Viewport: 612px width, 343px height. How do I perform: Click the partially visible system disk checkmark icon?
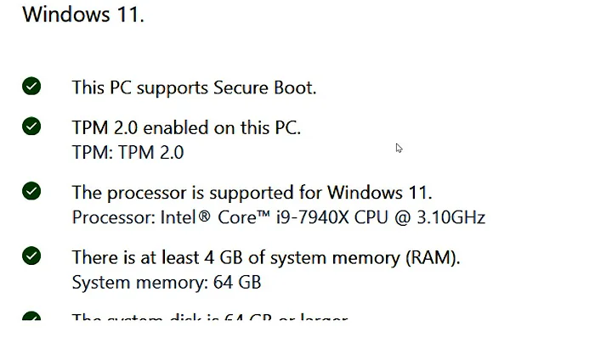point(31,316)
